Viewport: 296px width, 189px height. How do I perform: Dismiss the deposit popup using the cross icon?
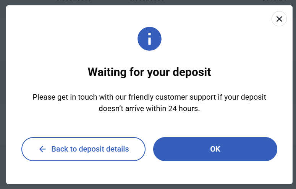279,19
